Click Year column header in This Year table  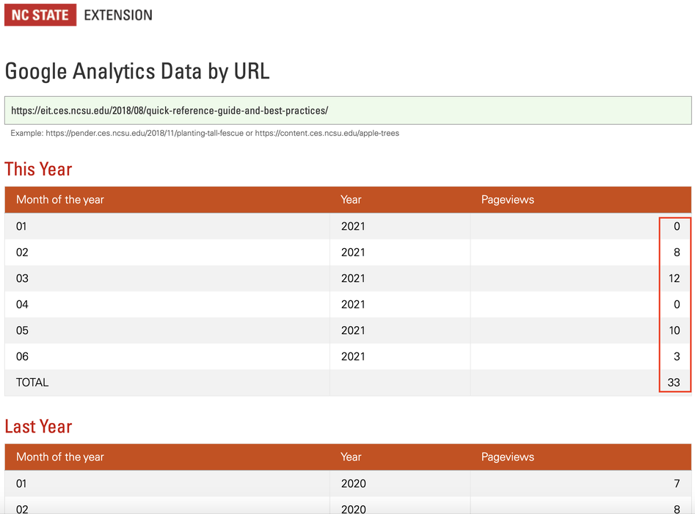click(x=351, y=200)
